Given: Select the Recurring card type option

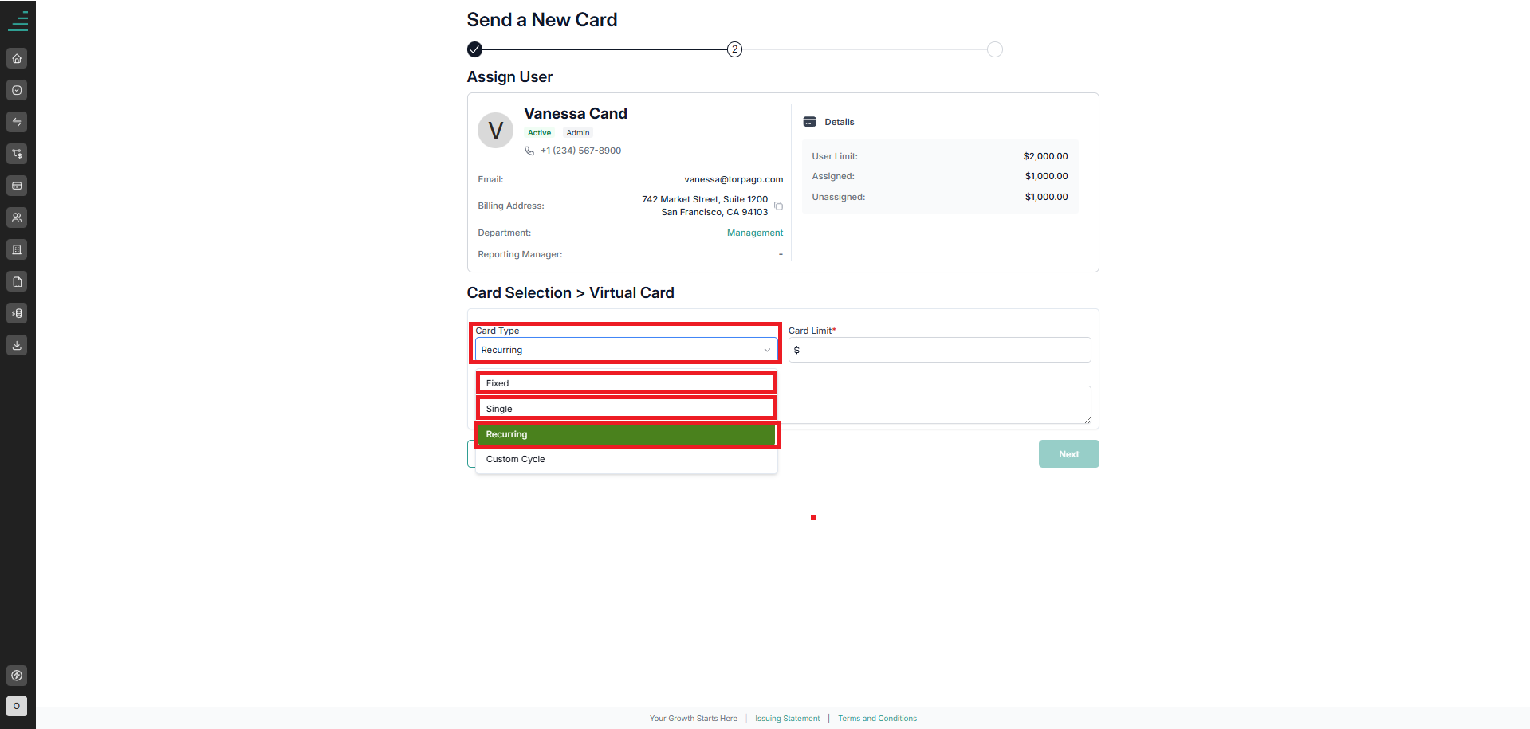Looking at the screenshot, I should coord(626,434).
